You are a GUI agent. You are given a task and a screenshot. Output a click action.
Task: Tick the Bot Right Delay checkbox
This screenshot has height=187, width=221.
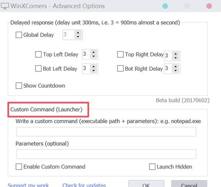[120, 68]
